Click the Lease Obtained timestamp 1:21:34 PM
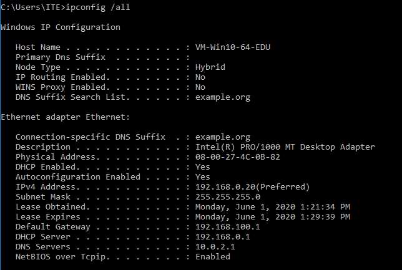 click(x=325, y=207)
